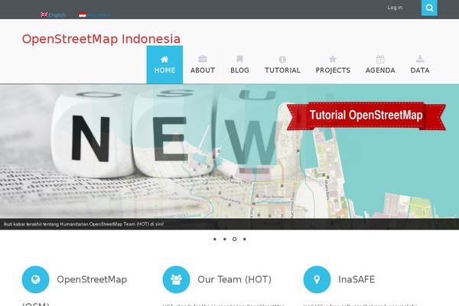
Task: Click the house icon above HOME
Action: (164, 60)
